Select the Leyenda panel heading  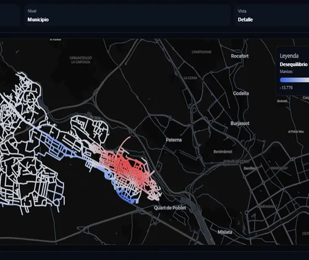tap(289, 56)
